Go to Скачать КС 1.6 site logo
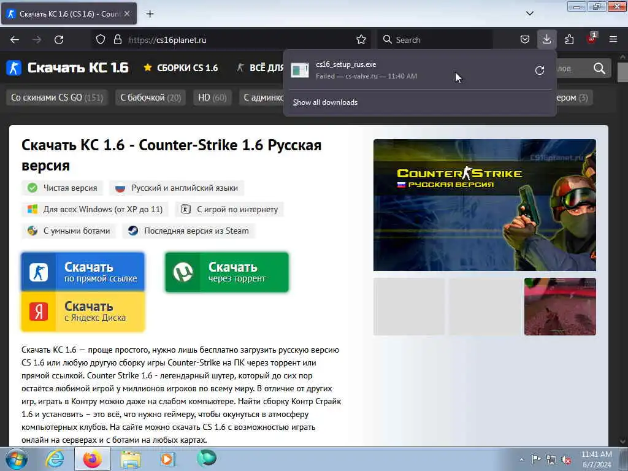The width and height of the screenshot is (628, 471). click(x=67, y=68)
